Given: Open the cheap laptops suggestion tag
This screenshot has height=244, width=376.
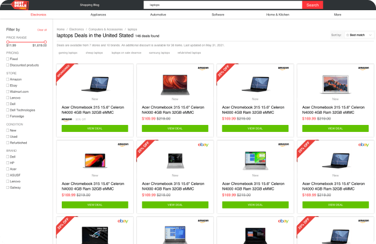Looking at the screenshot, I should pos(94,53).
